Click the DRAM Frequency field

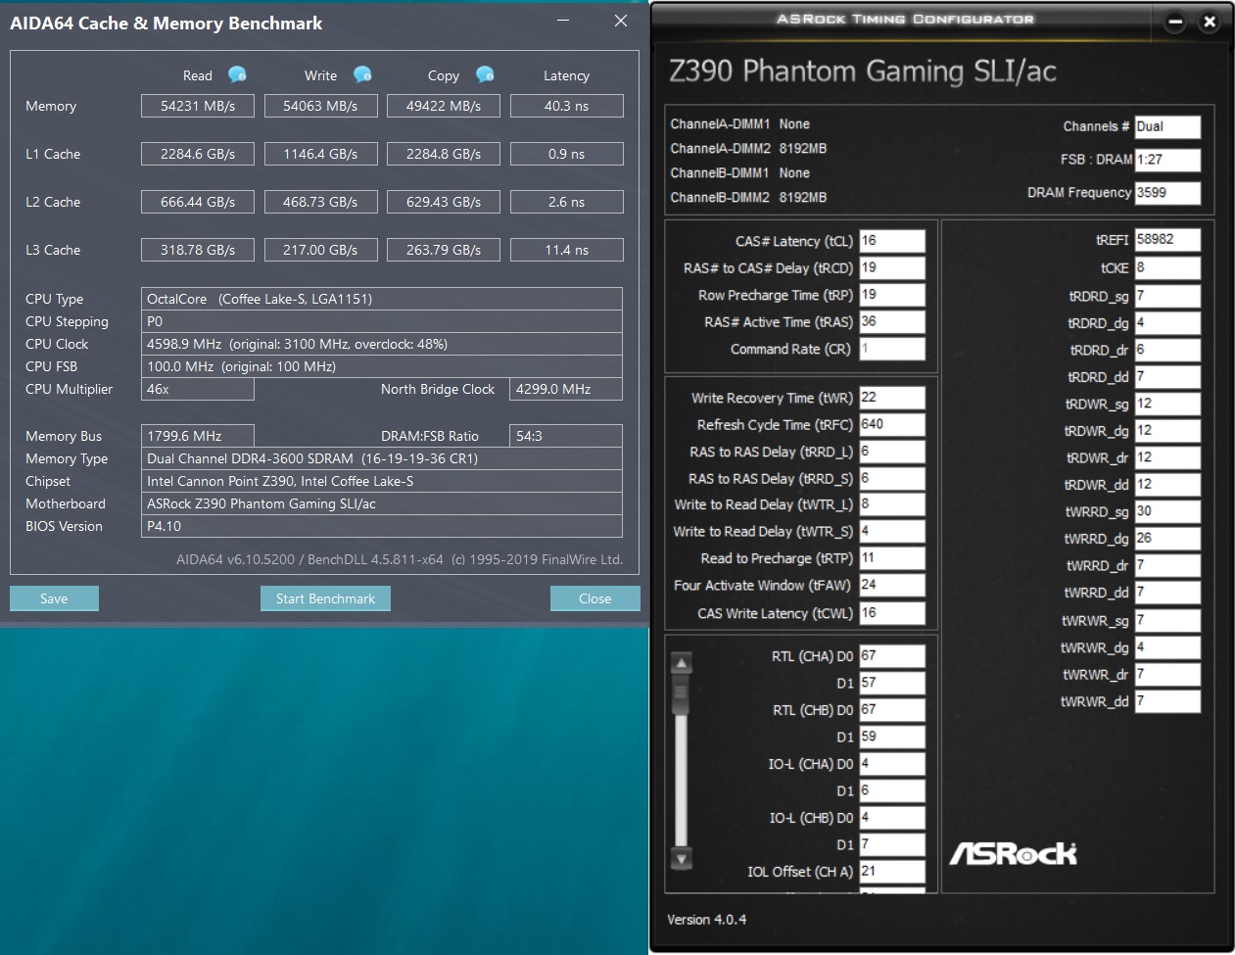1167,193
